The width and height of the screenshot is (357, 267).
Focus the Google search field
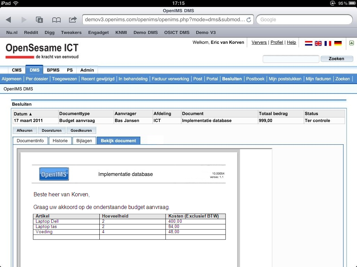click(x=304, y=20)
